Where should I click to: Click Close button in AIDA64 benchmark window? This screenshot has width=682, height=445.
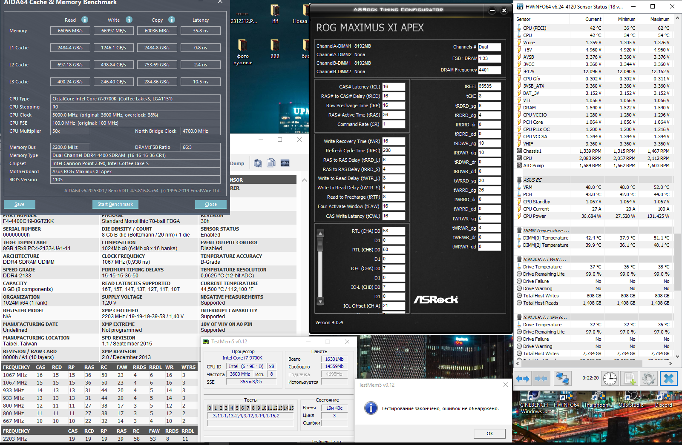(x=211, y=204)
